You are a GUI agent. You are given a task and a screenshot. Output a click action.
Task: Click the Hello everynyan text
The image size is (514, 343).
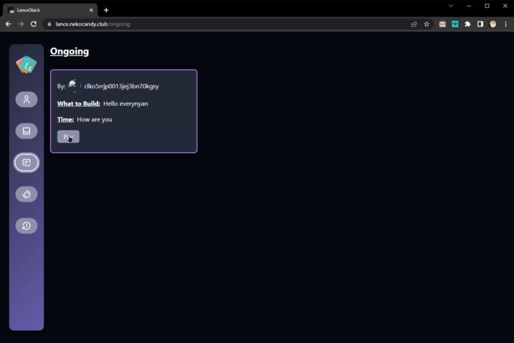click(x=126, y=103)
